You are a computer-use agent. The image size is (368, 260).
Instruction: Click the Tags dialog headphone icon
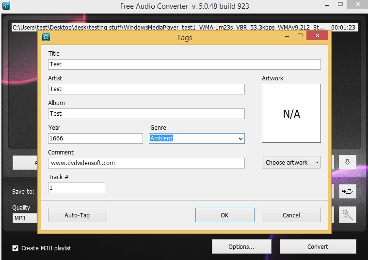coord(46,37)
